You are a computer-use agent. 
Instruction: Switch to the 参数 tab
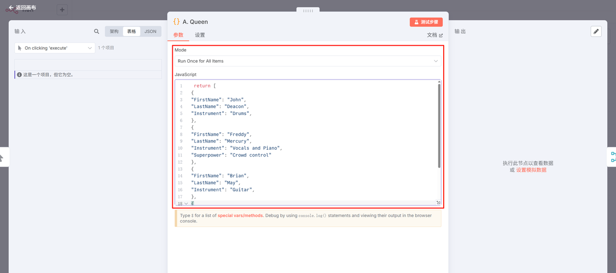178,35
